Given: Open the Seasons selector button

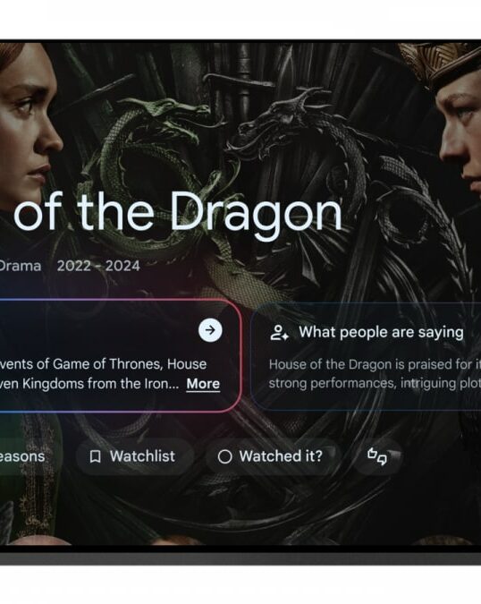Looking at the screenshot, I should click(x=23, y=456).
